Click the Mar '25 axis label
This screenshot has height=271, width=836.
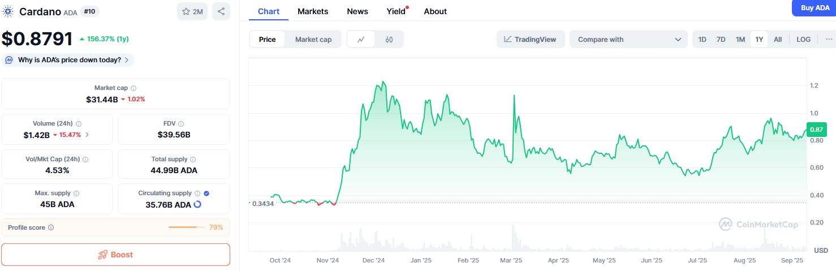tap(511, 261)
